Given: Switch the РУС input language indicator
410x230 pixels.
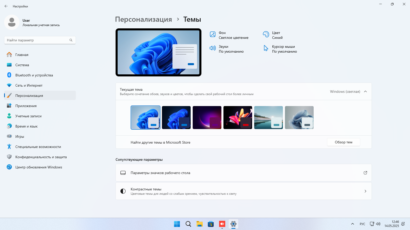Looking at the screenshot, I should 362,224.
